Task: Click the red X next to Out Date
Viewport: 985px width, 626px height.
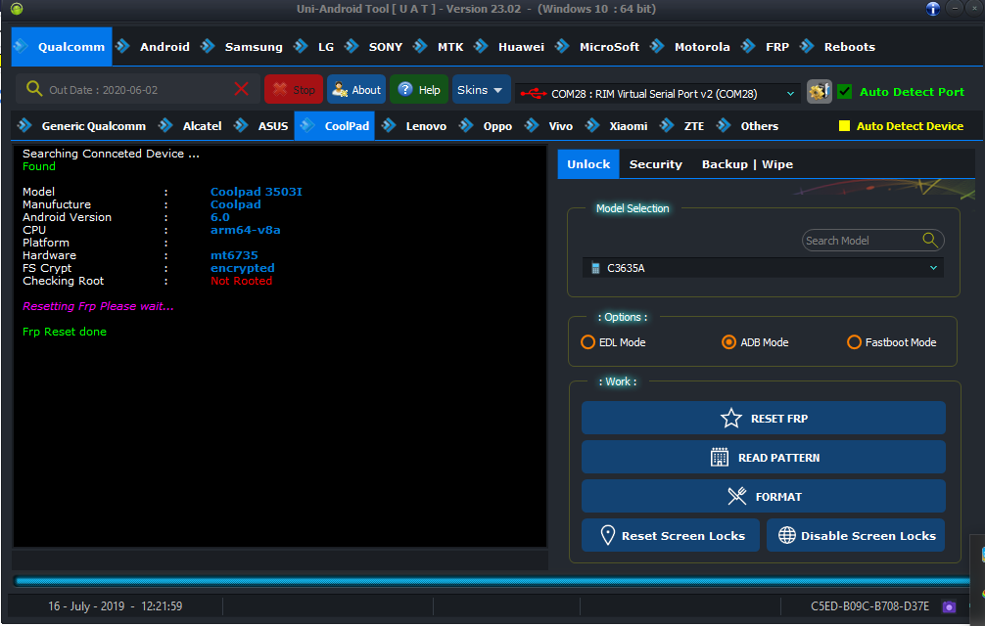Action: click(x=241, y=89)
